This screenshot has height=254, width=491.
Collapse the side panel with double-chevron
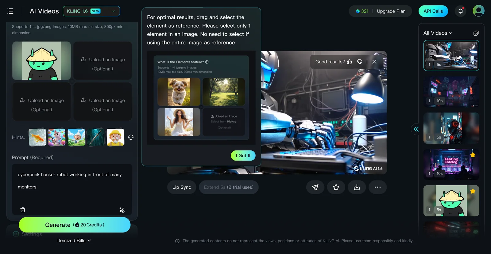[416, 129]
